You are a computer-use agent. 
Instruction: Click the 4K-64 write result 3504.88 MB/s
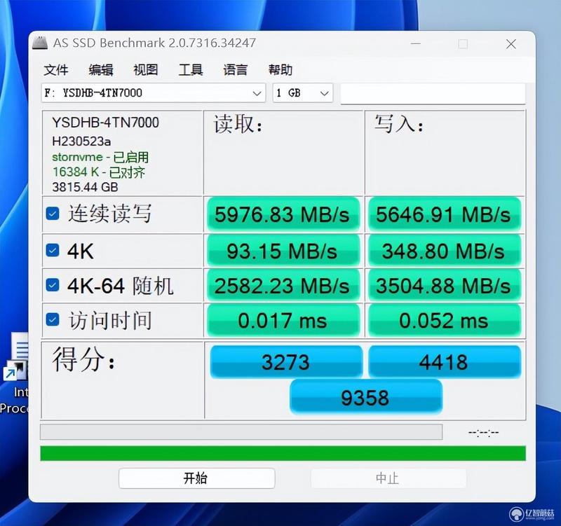coord(444,286)
